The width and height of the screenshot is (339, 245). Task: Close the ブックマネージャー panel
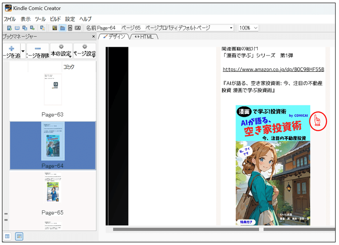coord(93,37)
